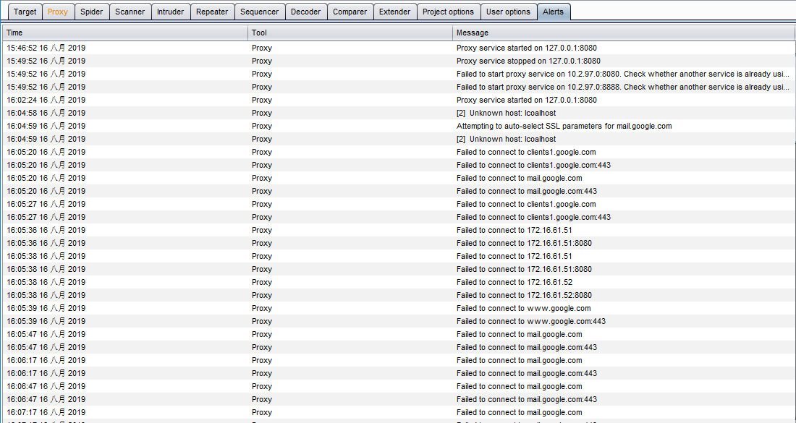Select 'clients1.google.com:443' failure at 16:05:27
This screenshot has height=423, width=796.
click(533, 217)
